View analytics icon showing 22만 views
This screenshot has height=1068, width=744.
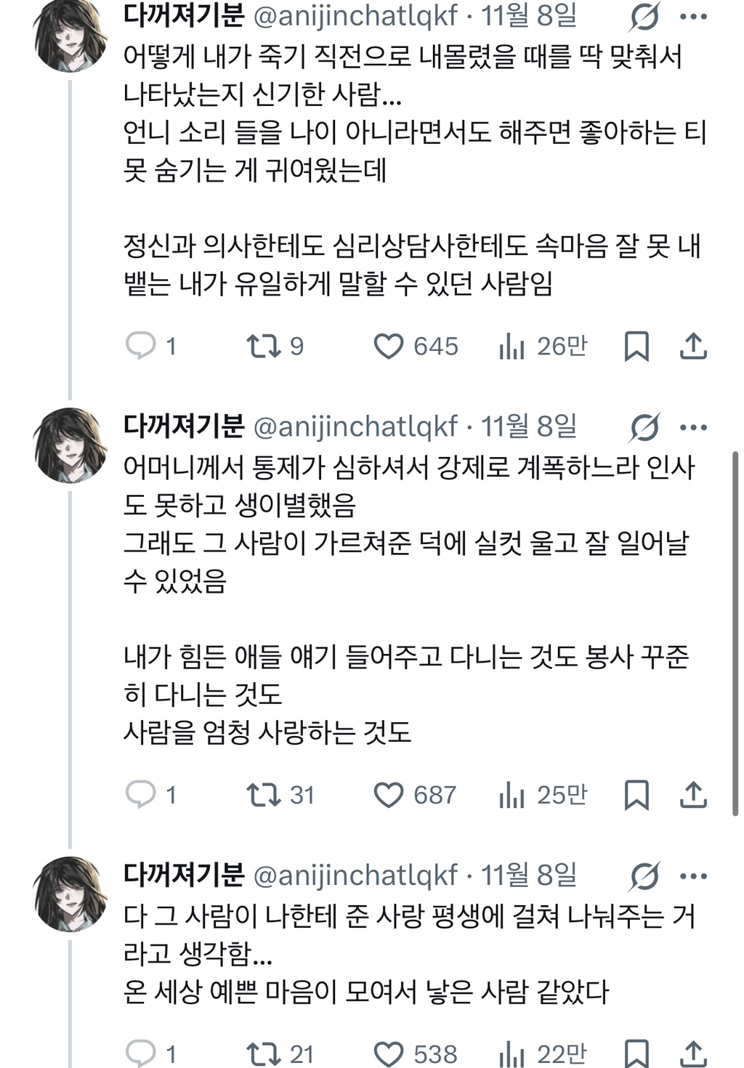514,1049
